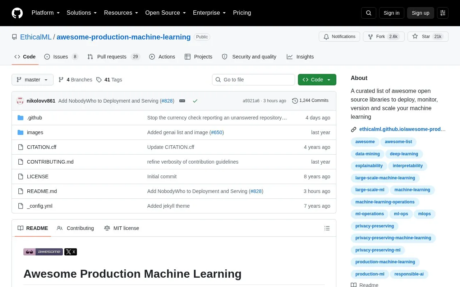
Task: Click the deep-learning topic tag
Action: (404, 154)
